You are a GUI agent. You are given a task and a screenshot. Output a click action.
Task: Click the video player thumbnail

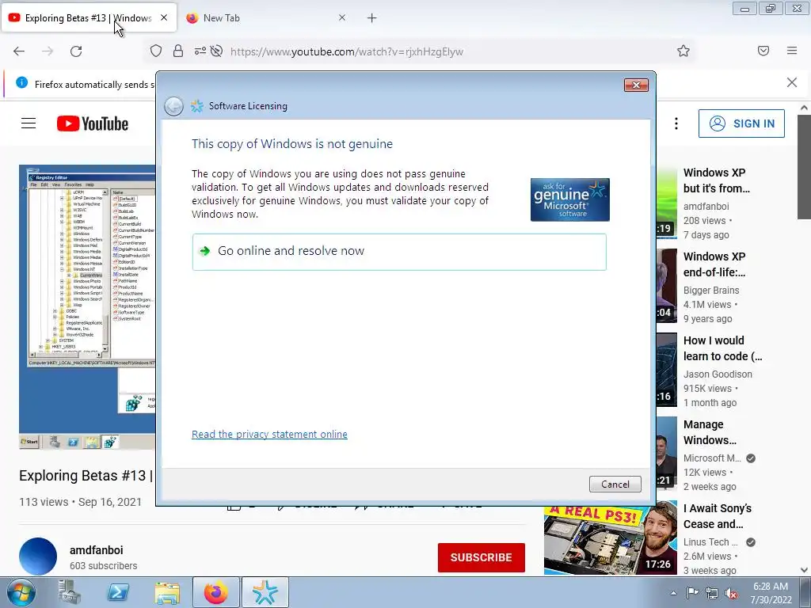[87, 307]
